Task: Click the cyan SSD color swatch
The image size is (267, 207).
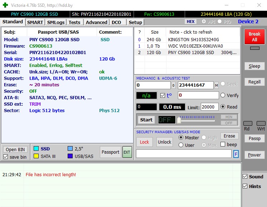Action: click(x=36, y=149)
